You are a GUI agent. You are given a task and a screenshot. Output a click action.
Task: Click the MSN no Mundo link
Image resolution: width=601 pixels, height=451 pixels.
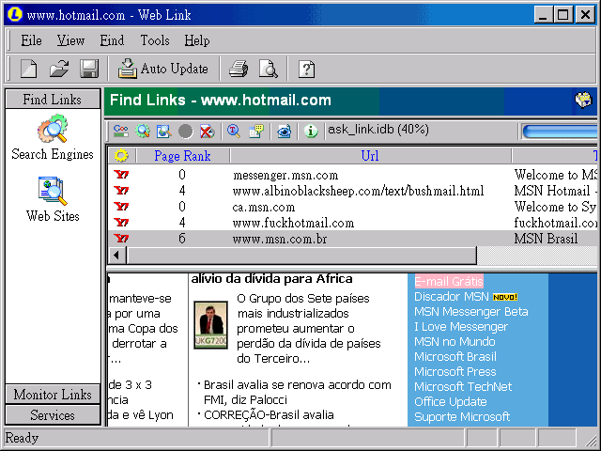(455, 342)
